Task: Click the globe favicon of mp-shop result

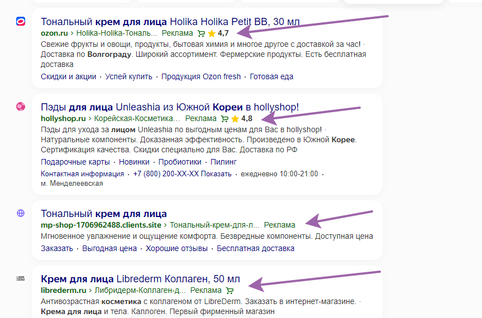Action: pos(21,213)
